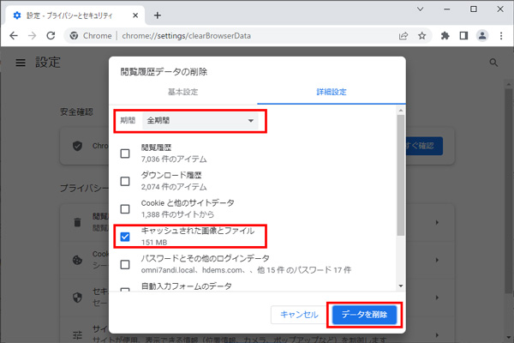Go back with the browser back arrow
Screen dimensions: 514x343
click(x=14, y=35)
